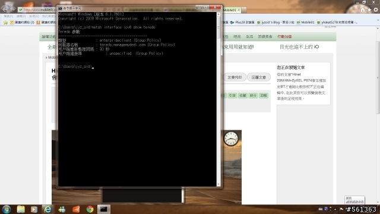The height and width of the screenshot is (214, 380).
Task: Open the Windows Start orb
Action: pyautogui.click(x=7, y=209)
